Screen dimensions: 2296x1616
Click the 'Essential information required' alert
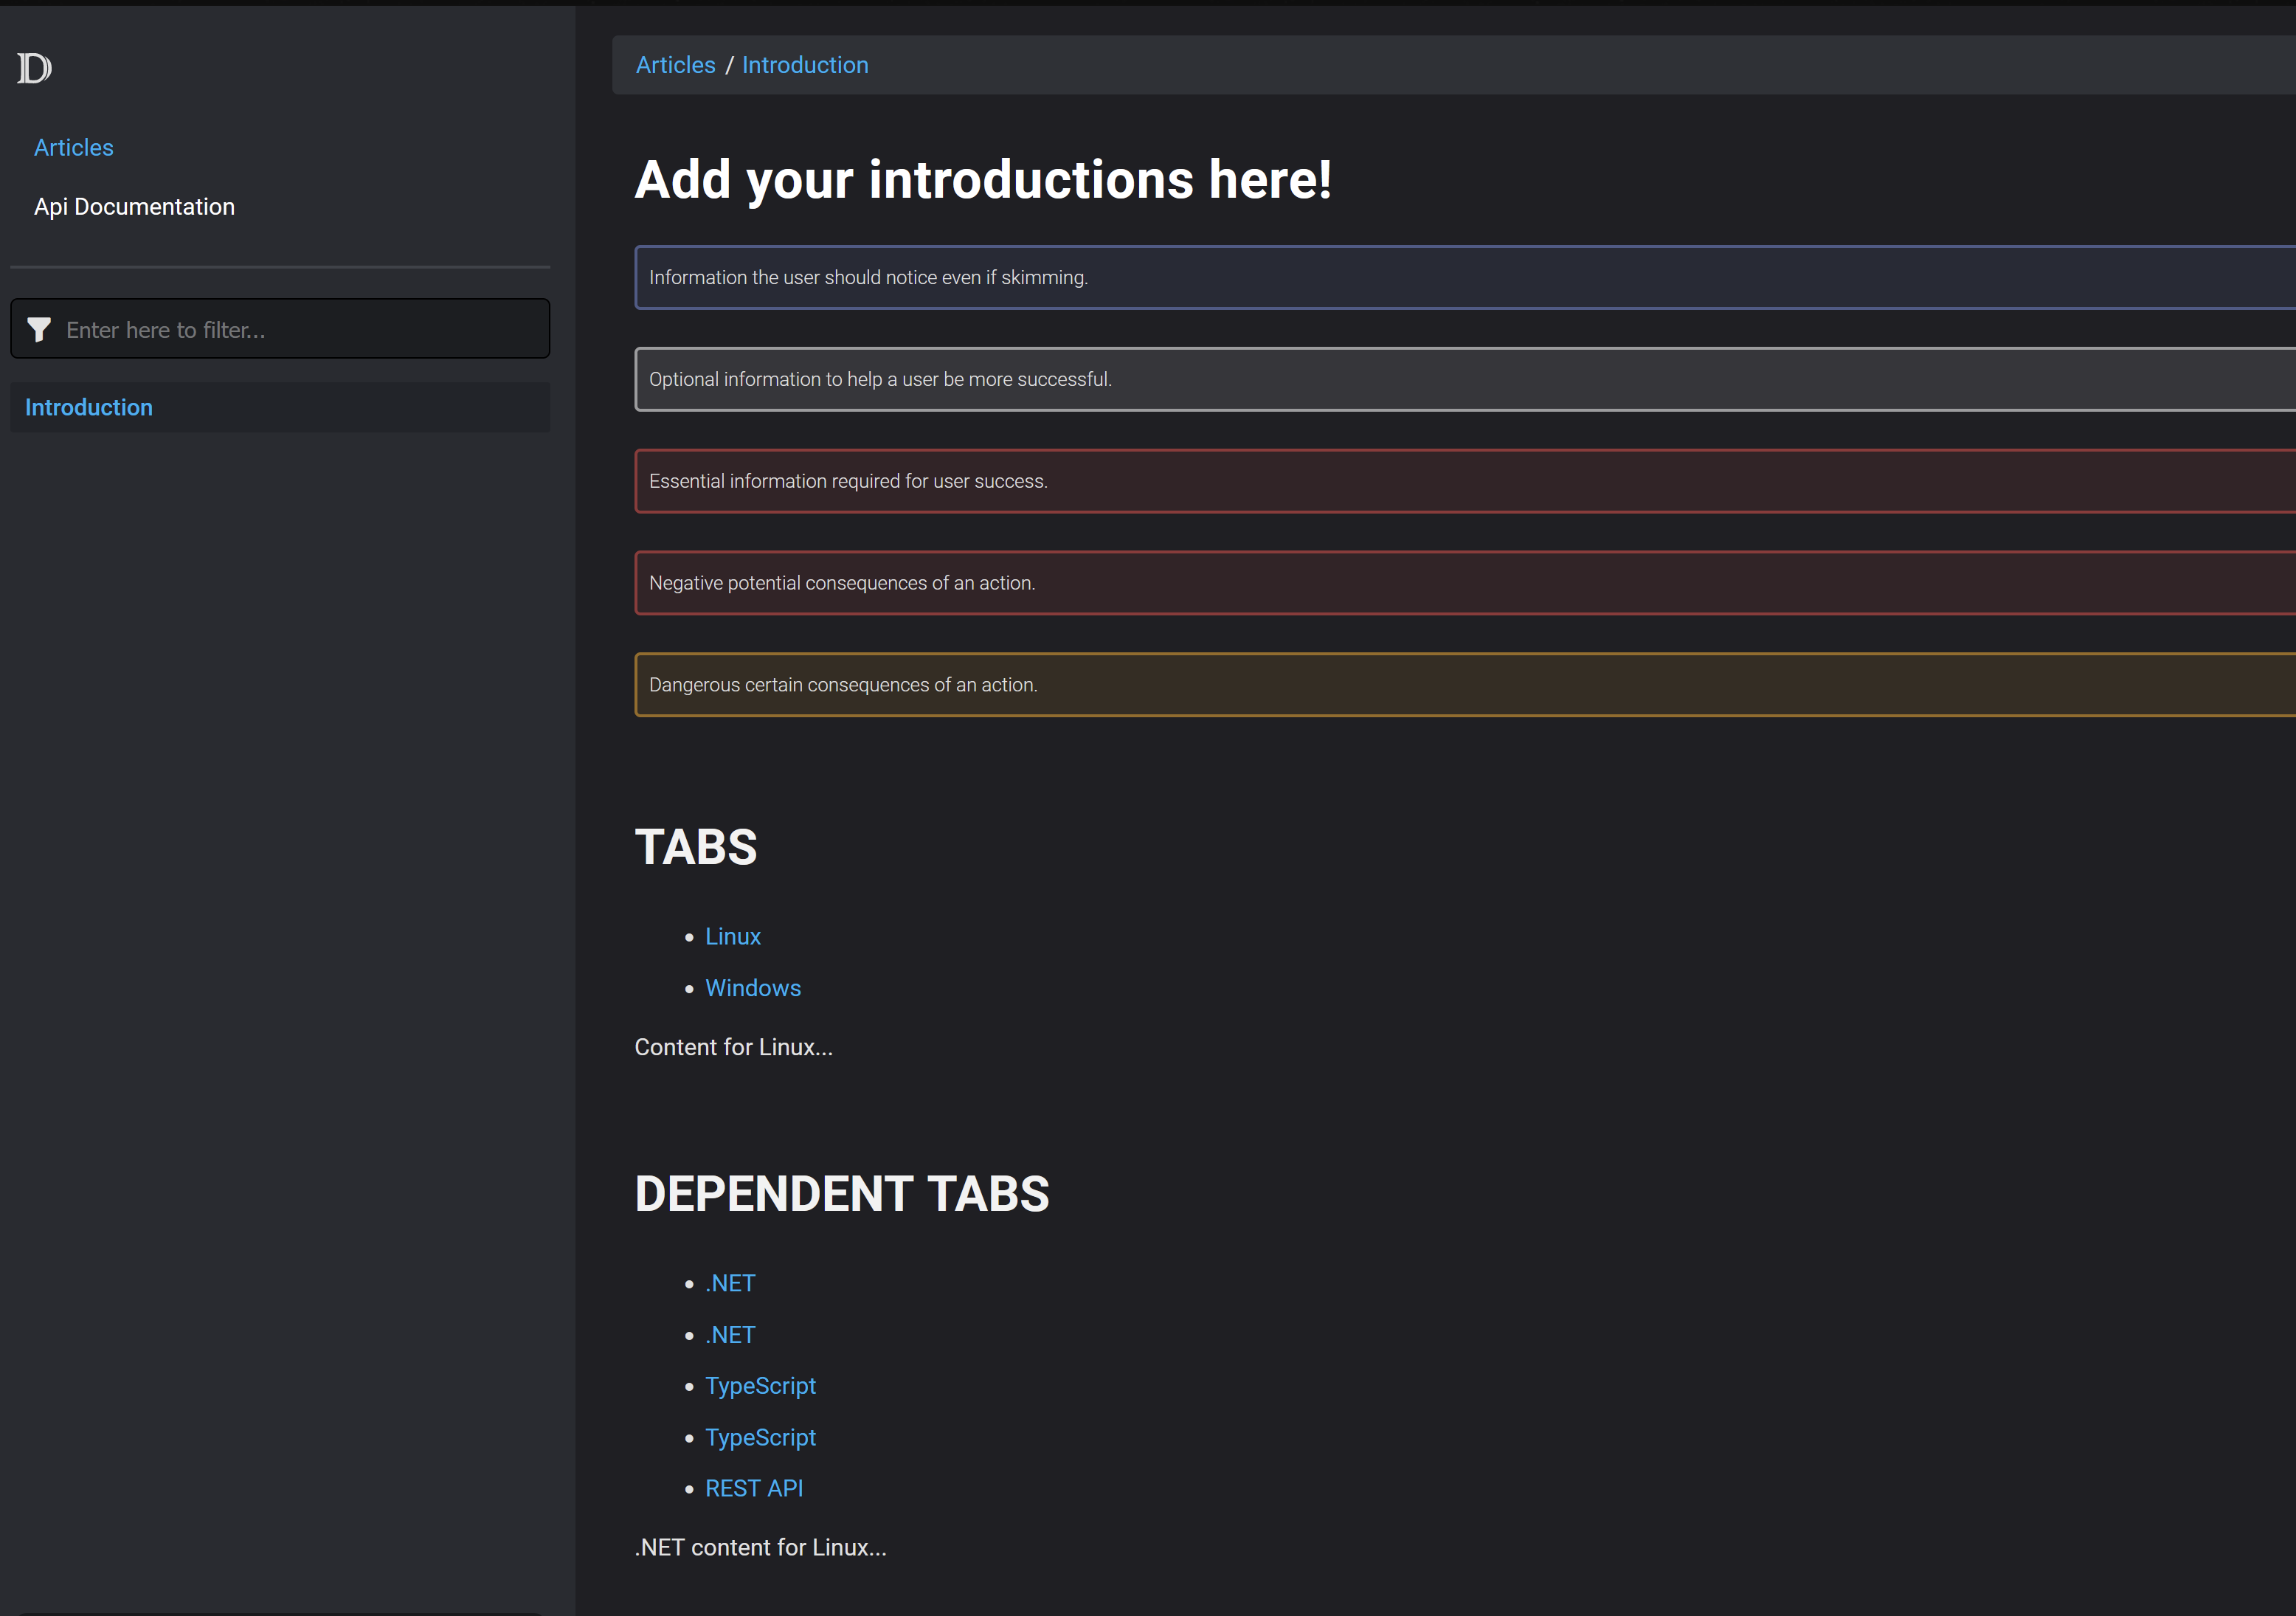(1465, 481)
